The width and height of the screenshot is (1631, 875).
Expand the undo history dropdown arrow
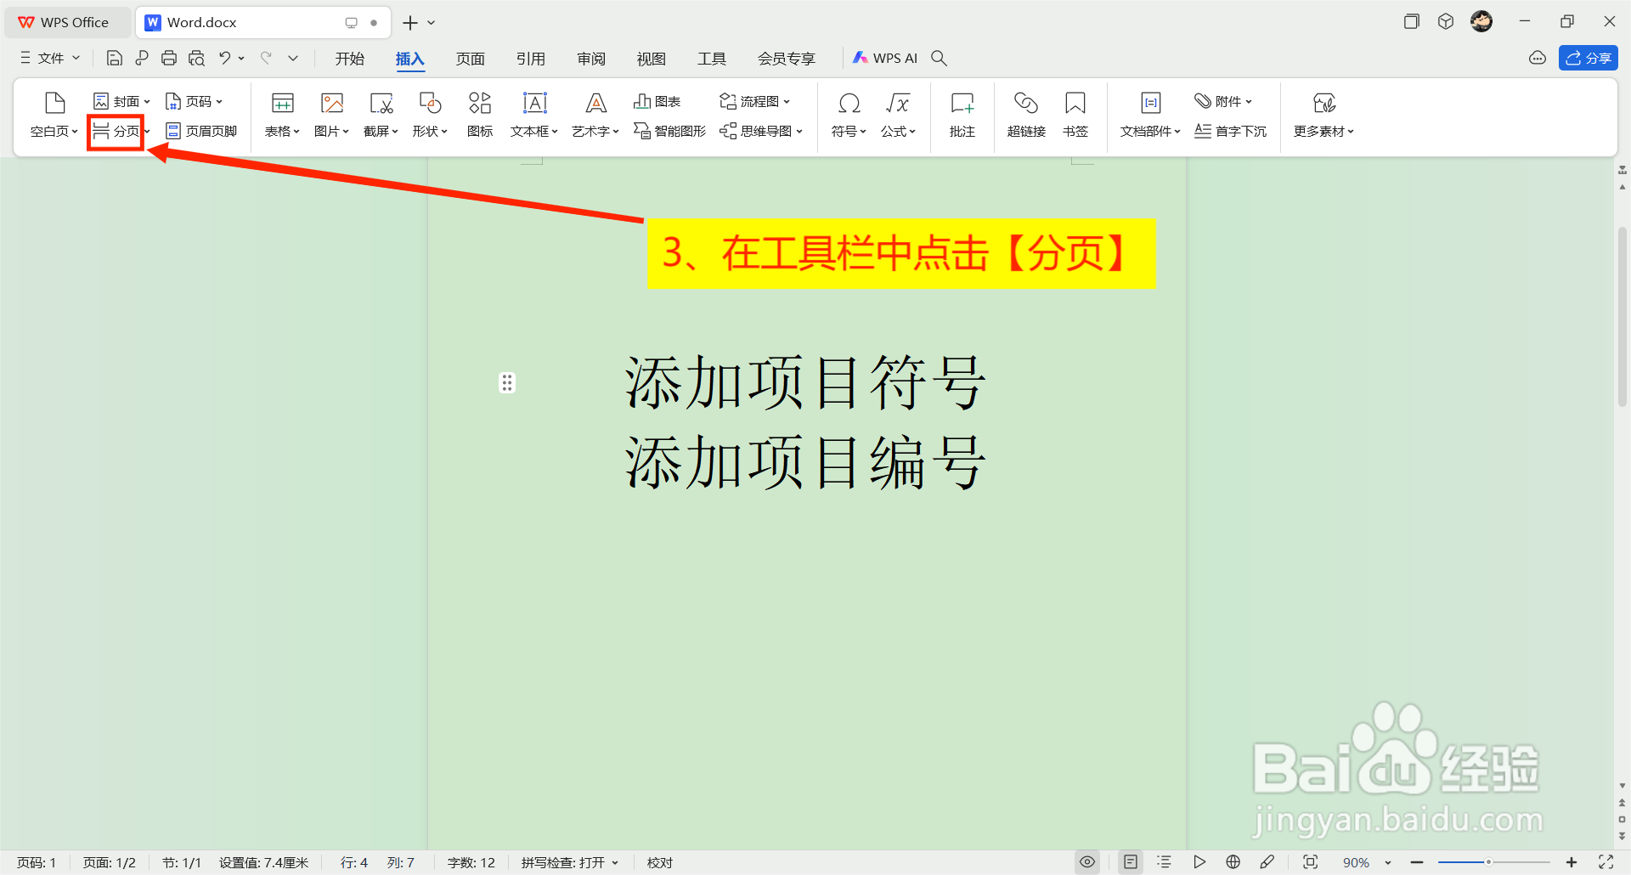pyautogui.click(x=241, y=59)
